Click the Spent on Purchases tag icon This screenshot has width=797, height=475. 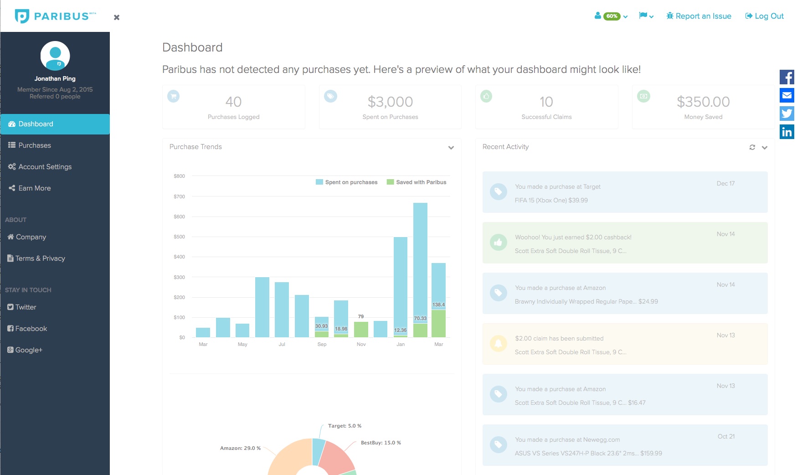330,96
